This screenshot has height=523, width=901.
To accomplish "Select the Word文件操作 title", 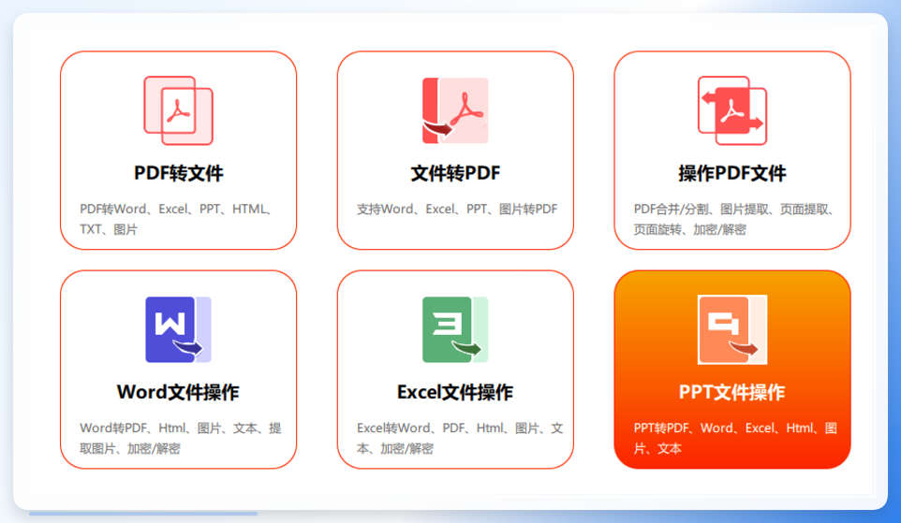I will click(178, 392).
